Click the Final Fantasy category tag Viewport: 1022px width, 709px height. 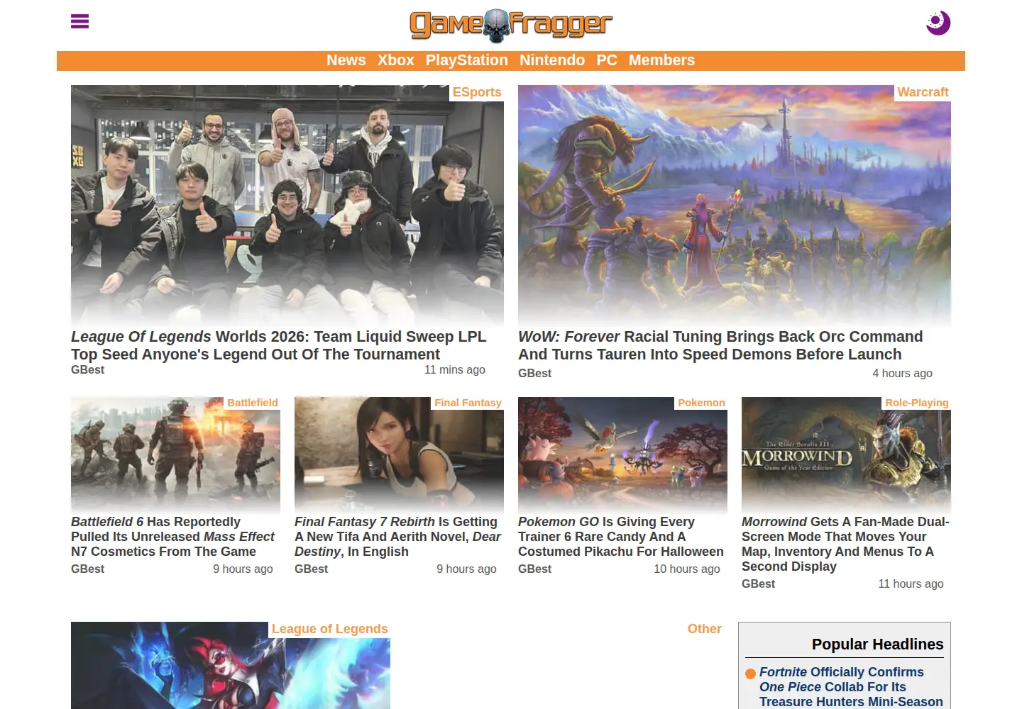pyautogui.click(x=468, y=403)
